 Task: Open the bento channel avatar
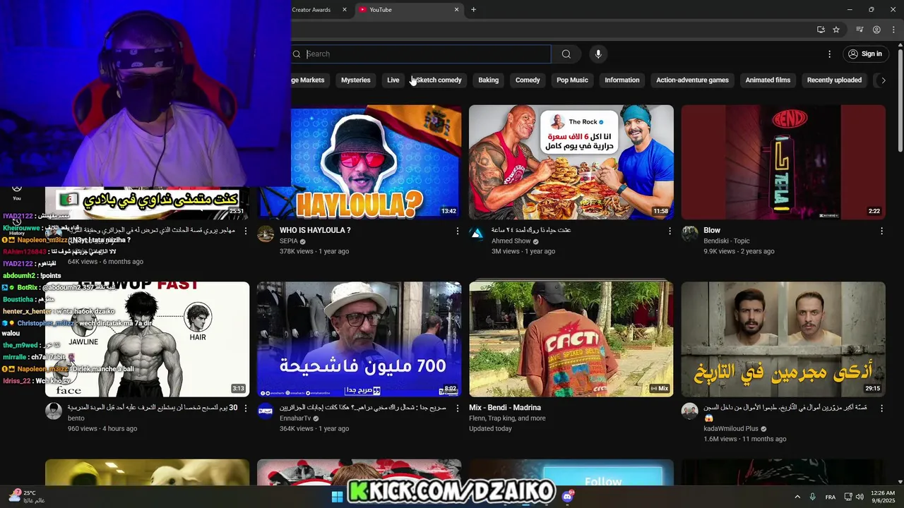coord(54,411)
